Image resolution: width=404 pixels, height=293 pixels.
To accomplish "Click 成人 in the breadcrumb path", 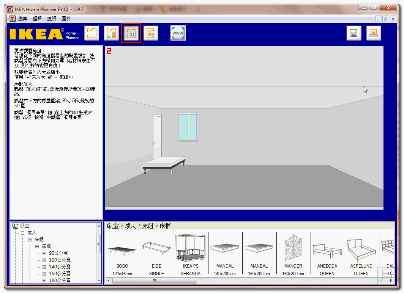I will [130, 226].
